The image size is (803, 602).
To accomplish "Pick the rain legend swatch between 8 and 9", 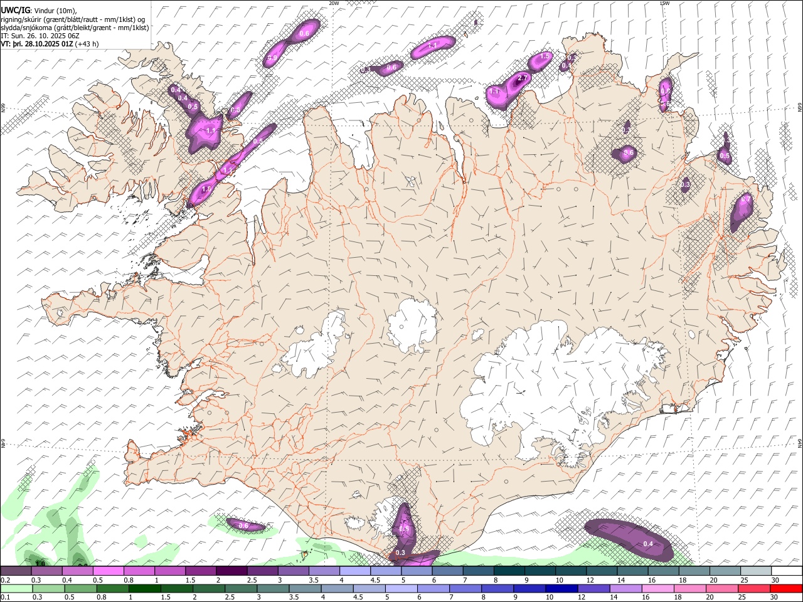I will tap(498, 588).
